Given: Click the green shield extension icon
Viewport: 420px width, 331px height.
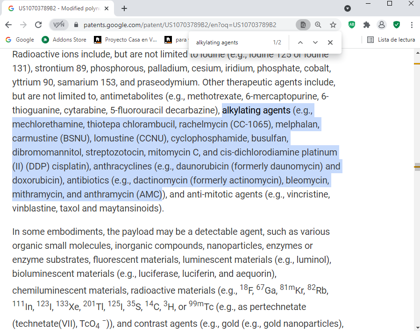Looking at the screenshot, I should click(397, 25).
